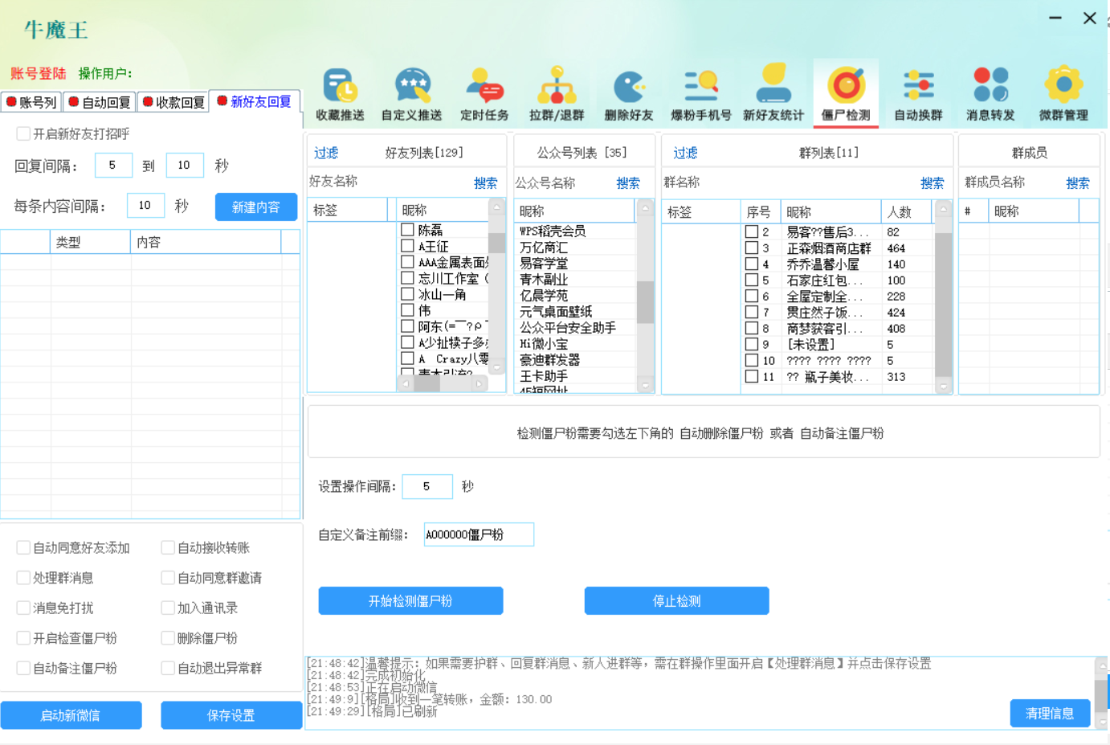Open the 新好友统计 tool
Viewport: 1110px width, 745px height.
(773, 94)
